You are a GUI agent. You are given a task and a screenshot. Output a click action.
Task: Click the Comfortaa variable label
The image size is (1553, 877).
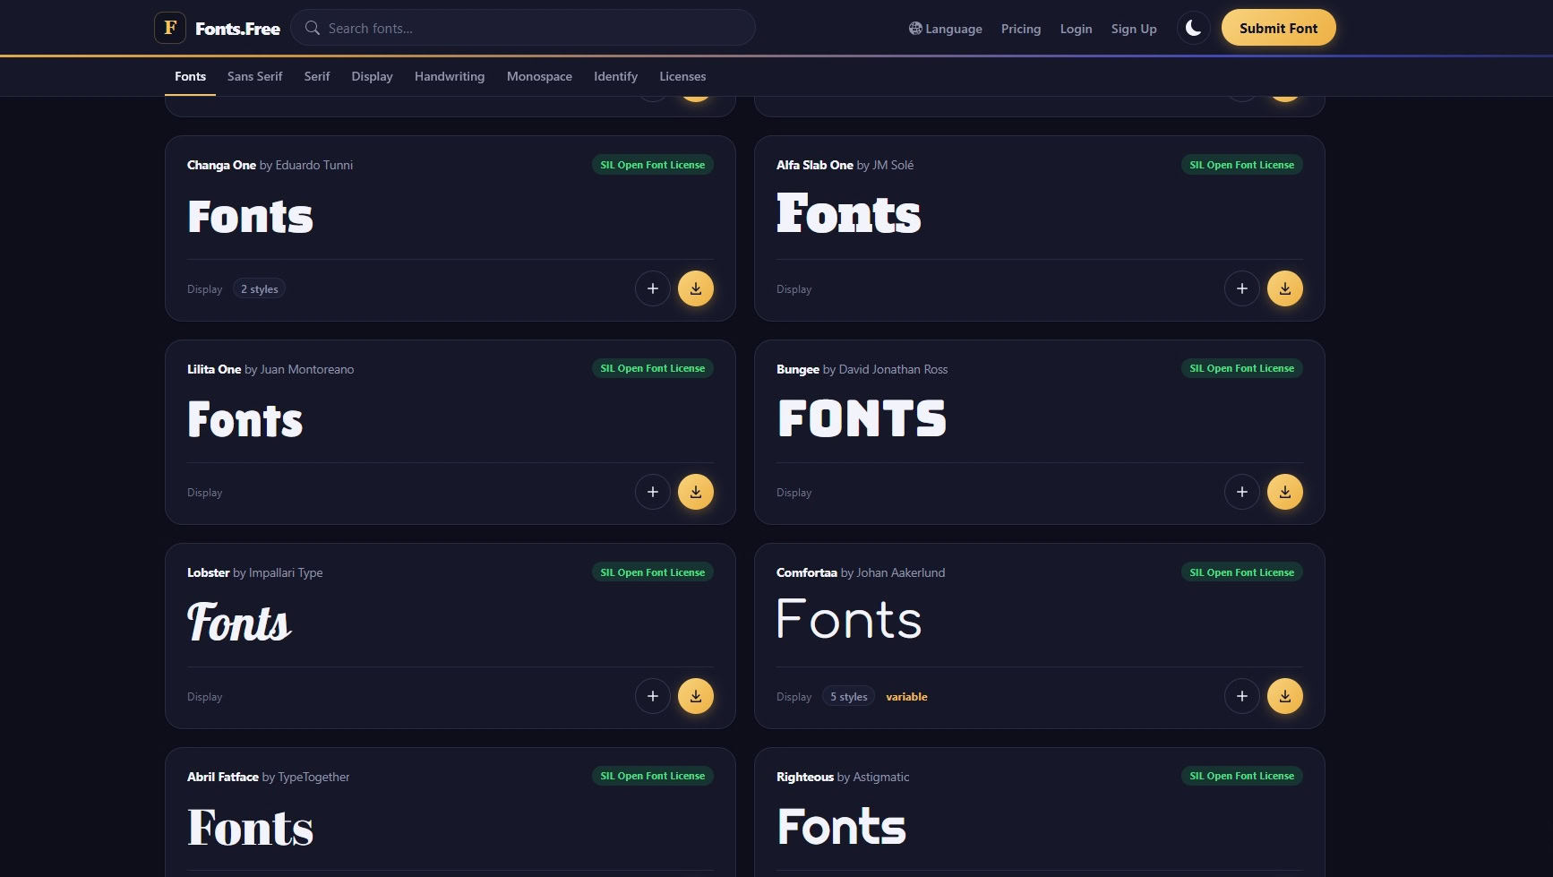(906, 697)
